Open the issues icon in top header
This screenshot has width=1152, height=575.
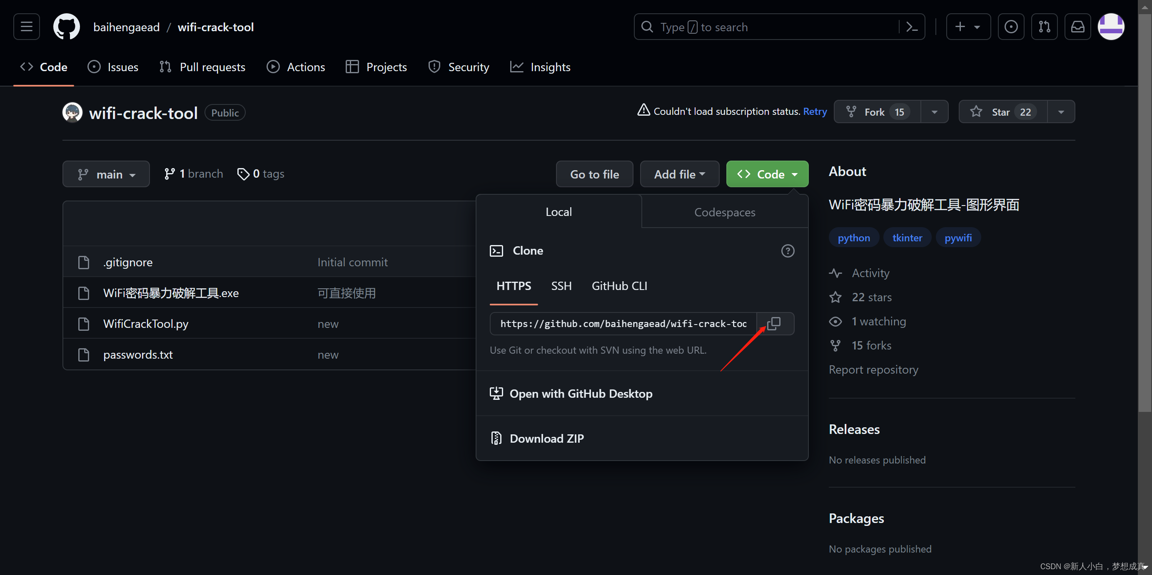tap(1011, 27)
